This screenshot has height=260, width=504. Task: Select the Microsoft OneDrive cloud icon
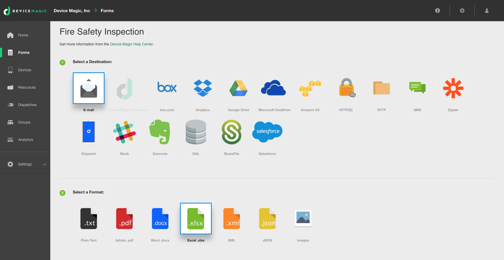(273, 87)
